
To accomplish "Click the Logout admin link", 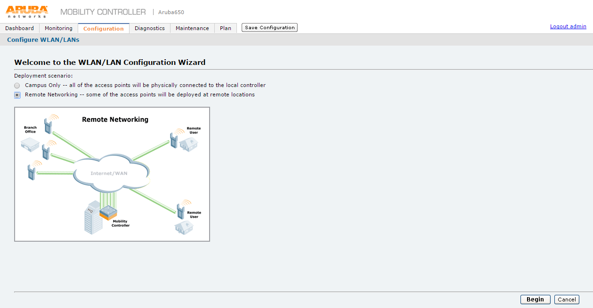I will tap(568, 26).
